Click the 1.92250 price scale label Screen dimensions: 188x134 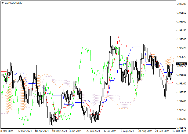pyautogui.click(x=182, y=92)
